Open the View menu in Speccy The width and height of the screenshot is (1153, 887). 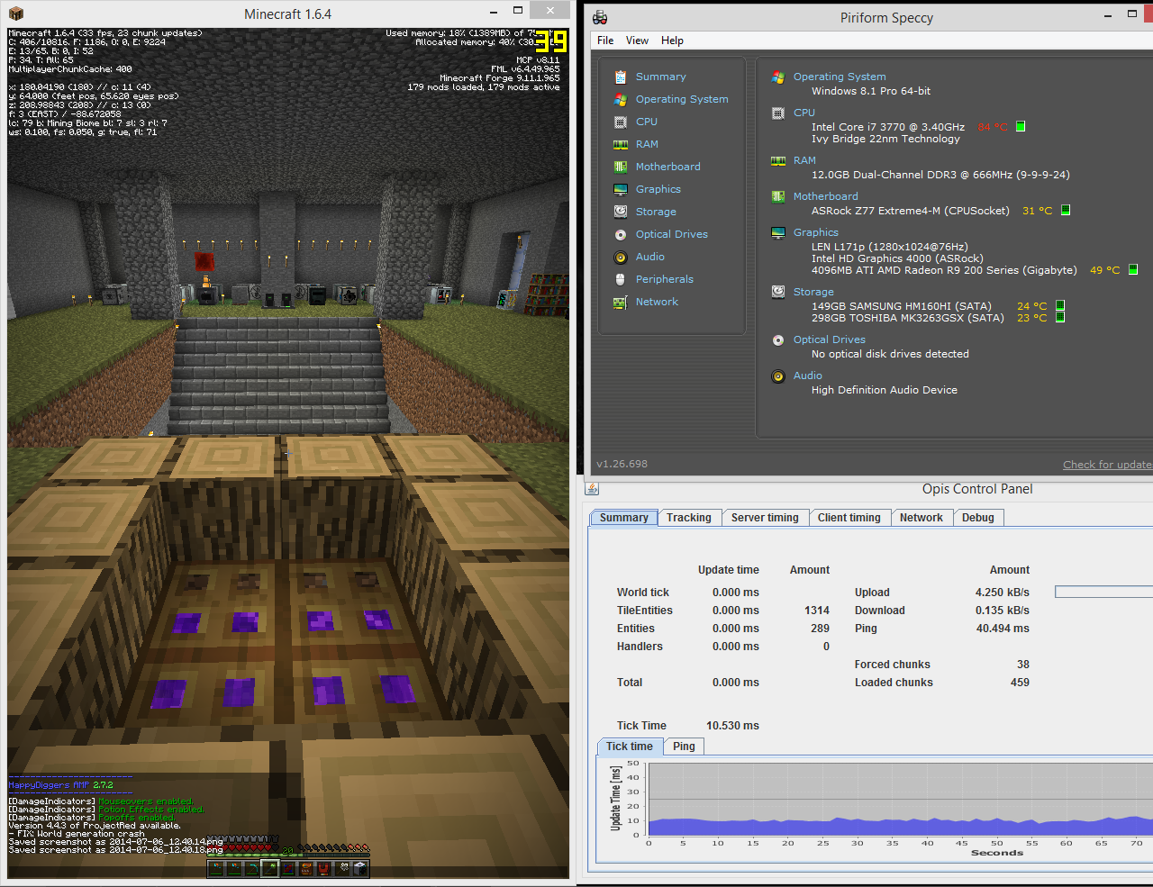click(637, 41)
